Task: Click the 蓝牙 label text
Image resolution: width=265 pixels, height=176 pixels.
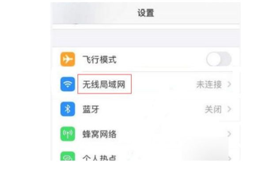Action: (91, 109)
